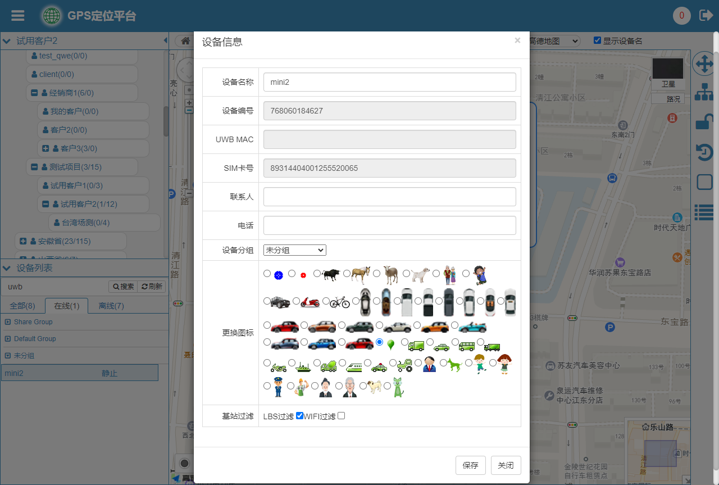Image resolution: width=719 pixels, height=485 pixels.
Task: Switch to the 离线(7) tab
Action: coord(111,306)
